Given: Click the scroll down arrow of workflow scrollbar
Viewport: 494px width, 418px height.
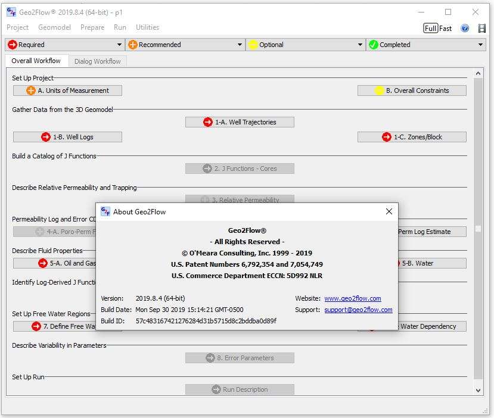Looking at the screenshot, I should [478, 390].
